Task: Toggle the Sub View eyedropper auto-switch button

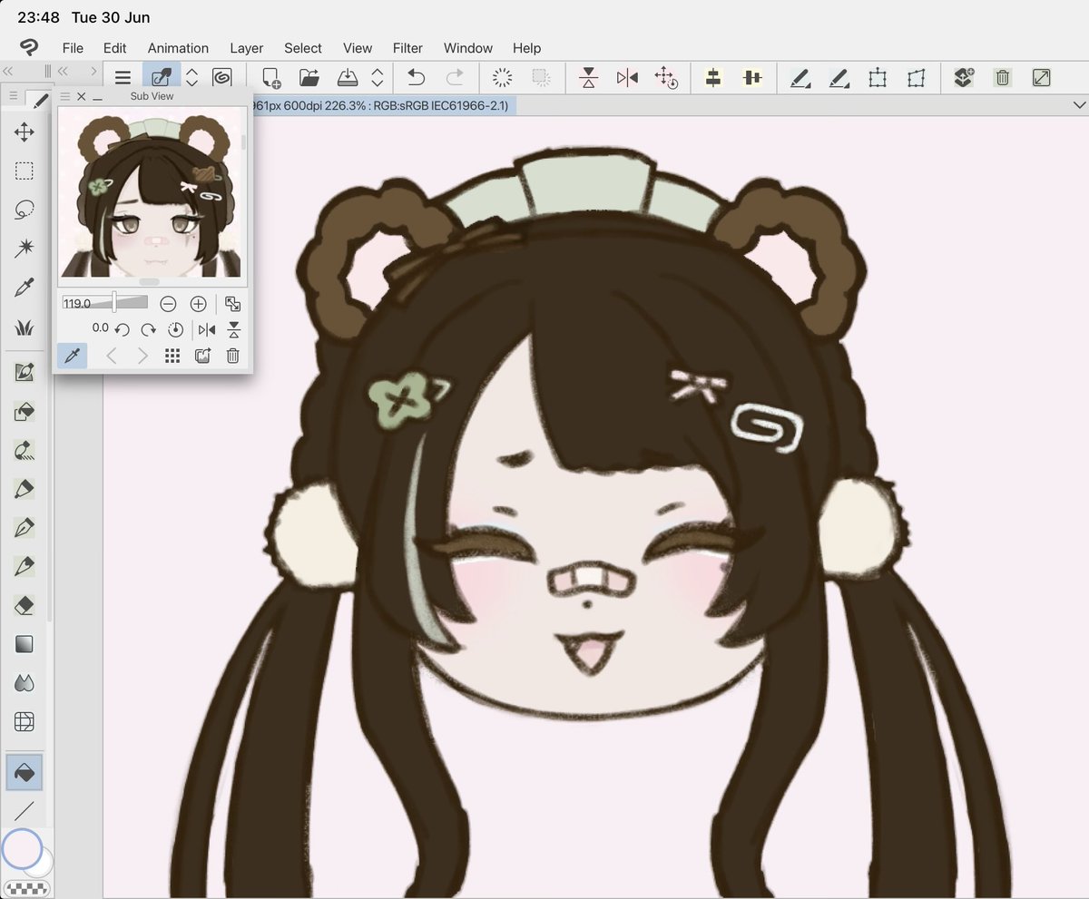Action: [x=73, y=356]
